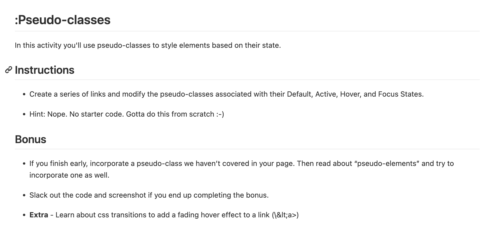The image size is (493, 241).
Task: Click the '(\&lt;a>)' text in Extra line
Action: coord(285,215)
